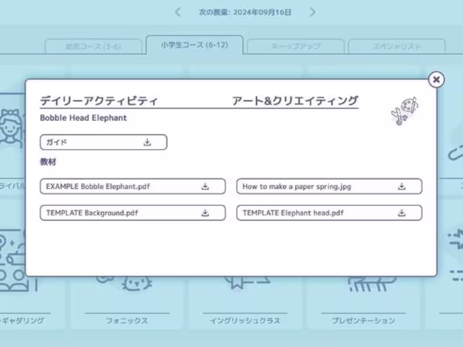Open the TEMPLATE Elephant head.pdf text
The image size is (463, 347).
293,213
